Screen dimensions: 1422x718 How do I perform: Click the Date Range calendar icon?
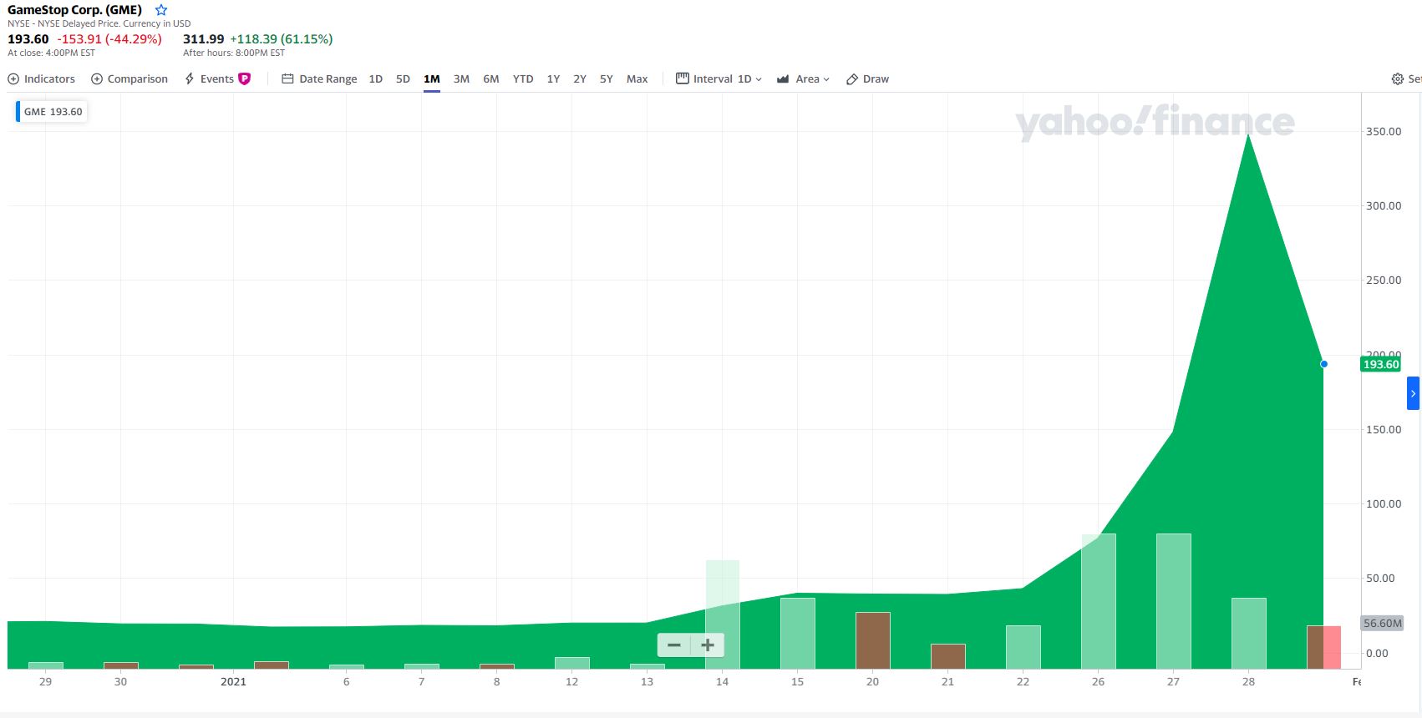(287, 78)
